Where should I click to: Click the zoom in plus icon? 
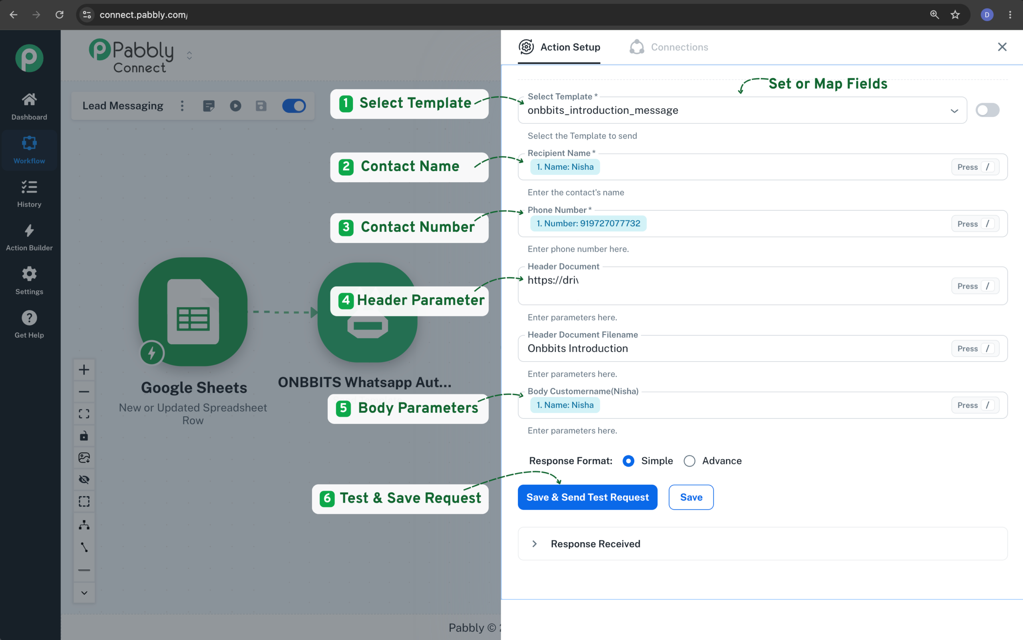[84, 370]
